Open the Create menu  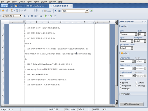22,2
